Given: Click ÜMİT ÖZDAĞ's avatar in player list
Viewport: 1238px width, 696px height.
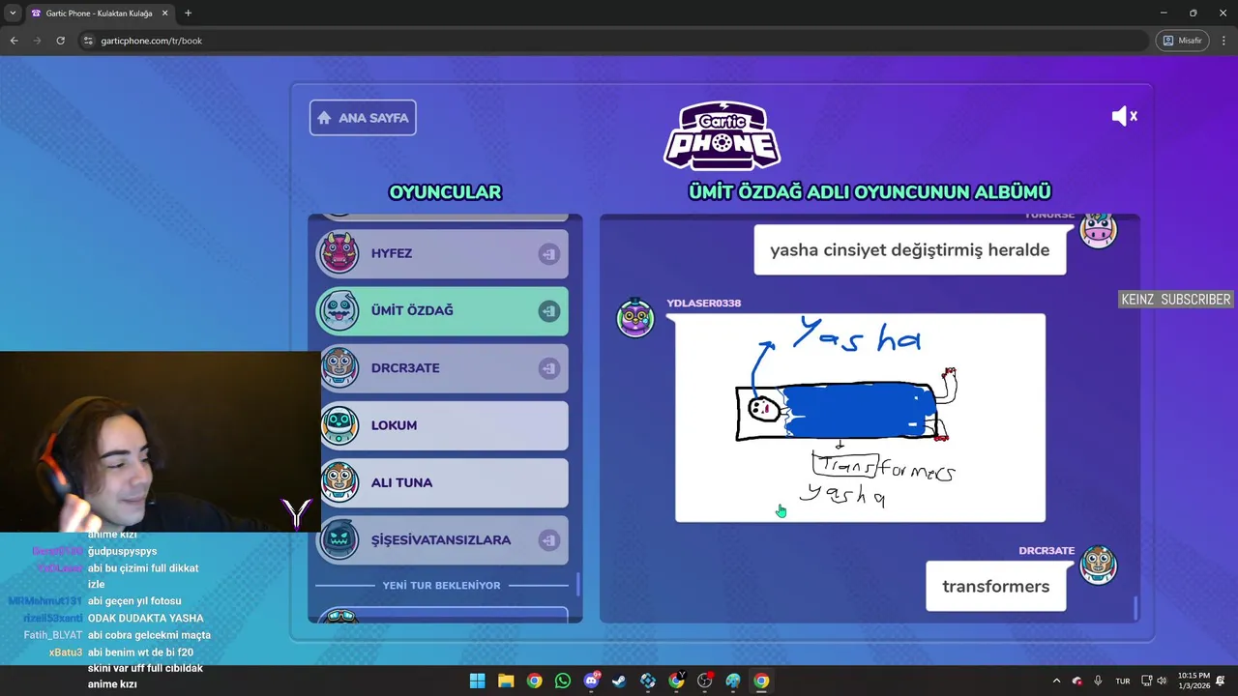Looking at the screenshot, I should pos(339,310).
